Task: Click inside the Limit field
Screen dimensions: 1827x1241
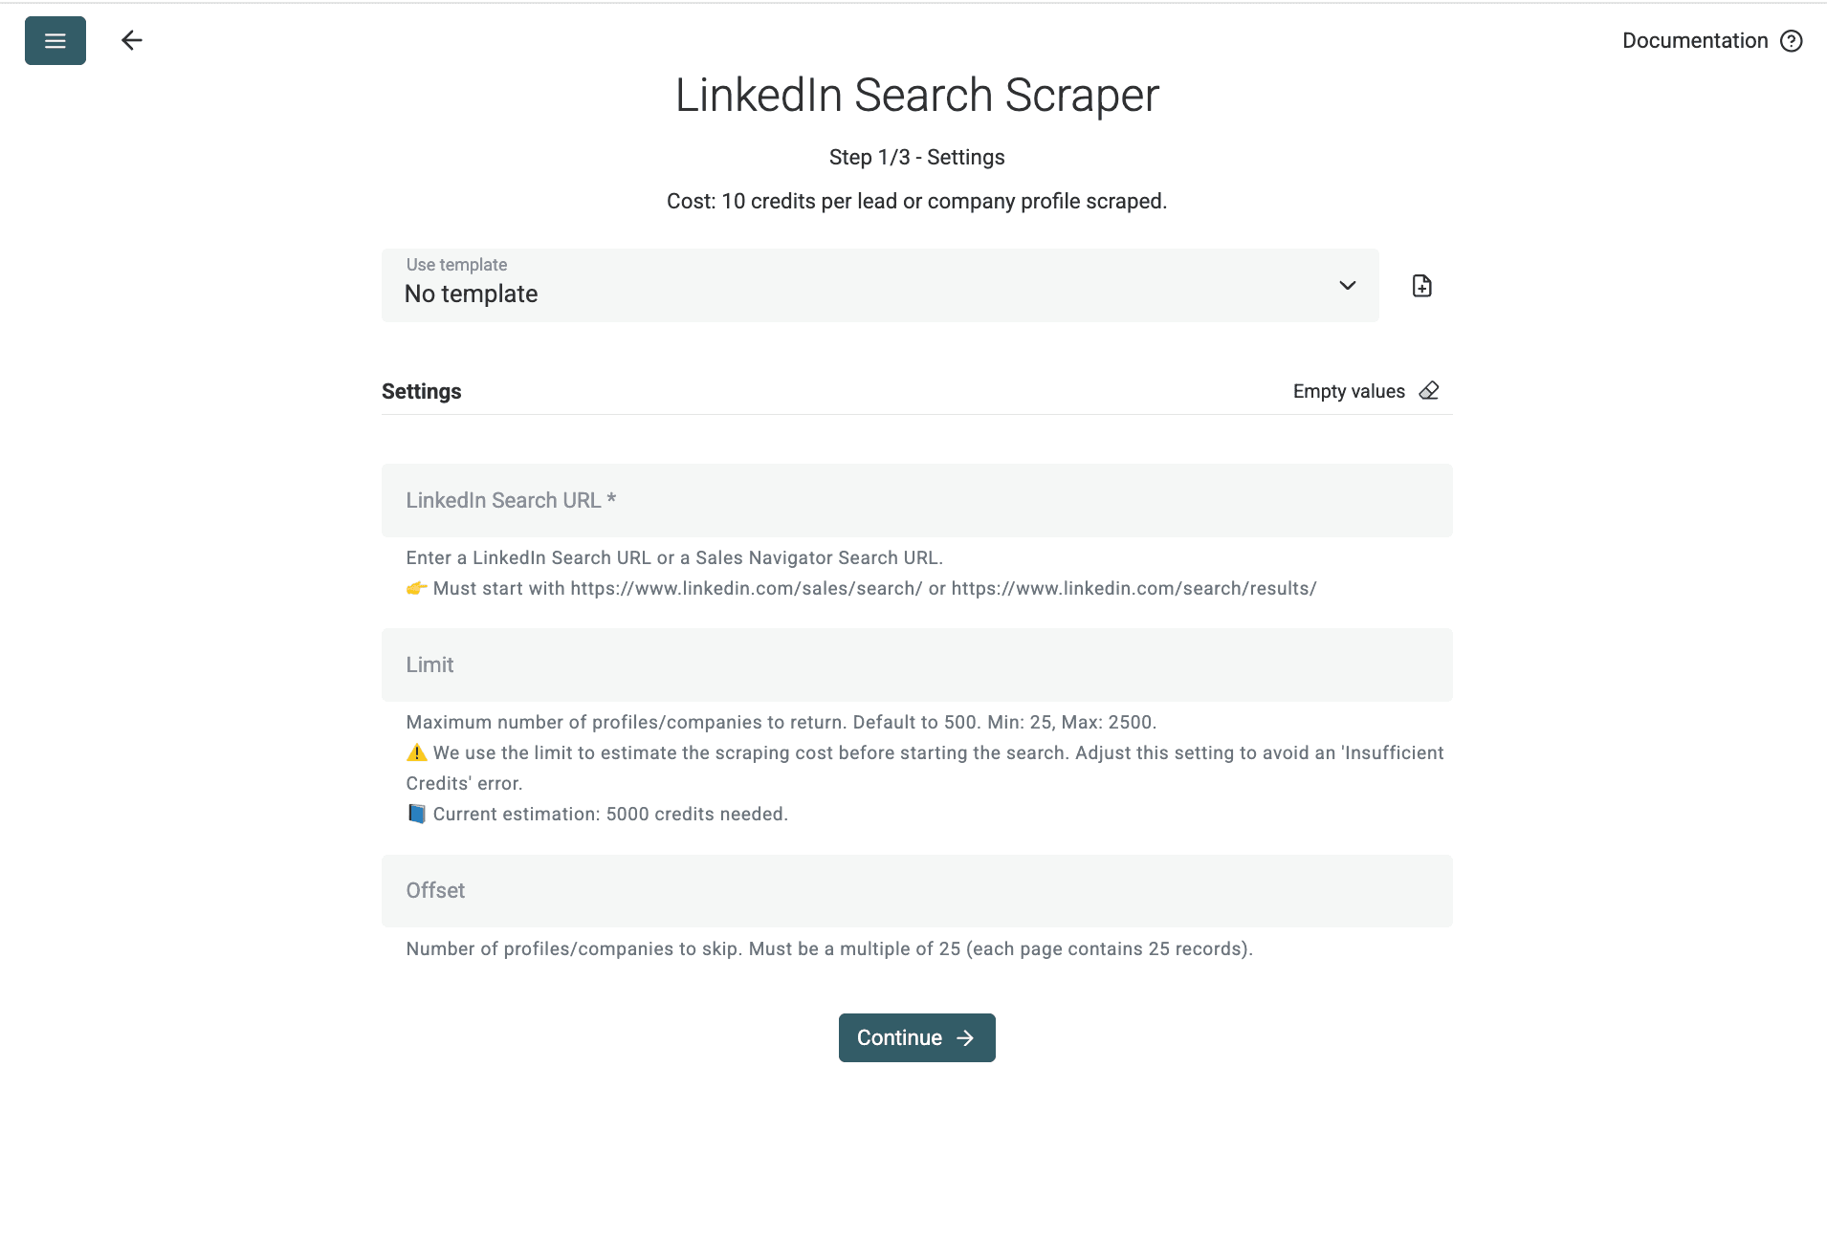Action: (x=915, y=664)
